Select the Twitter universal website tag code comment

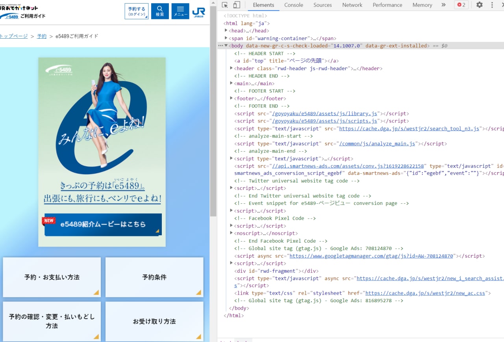coord(297,181)
